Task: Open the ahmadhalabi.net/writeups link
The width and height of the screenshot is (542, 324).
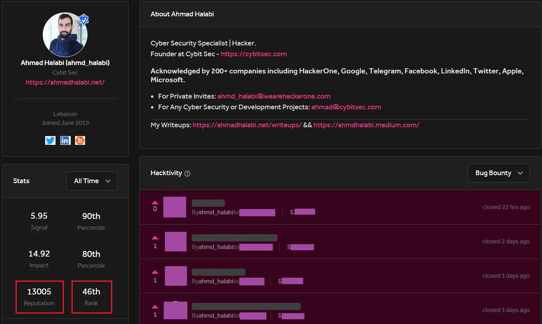Action: tap(247, 125)
